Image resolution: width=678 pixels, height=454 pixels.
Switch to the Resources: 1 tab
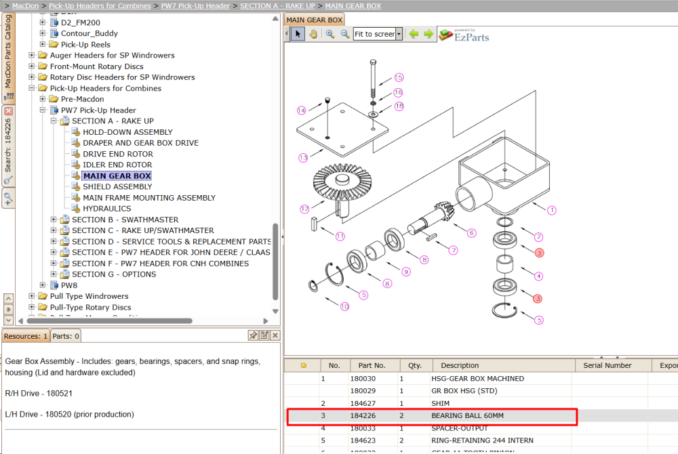click(26, 336)
